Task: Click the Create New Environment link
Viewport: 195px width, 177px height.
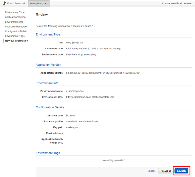Action: (x=177, y=4)
